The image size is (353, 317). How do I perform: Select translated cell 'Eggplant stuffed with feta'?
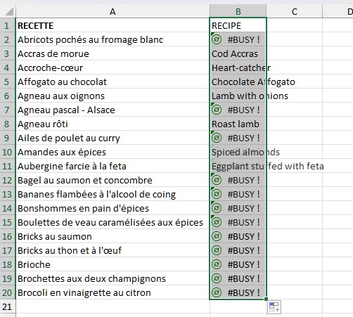pyautogui.click(x=238, y=166)
